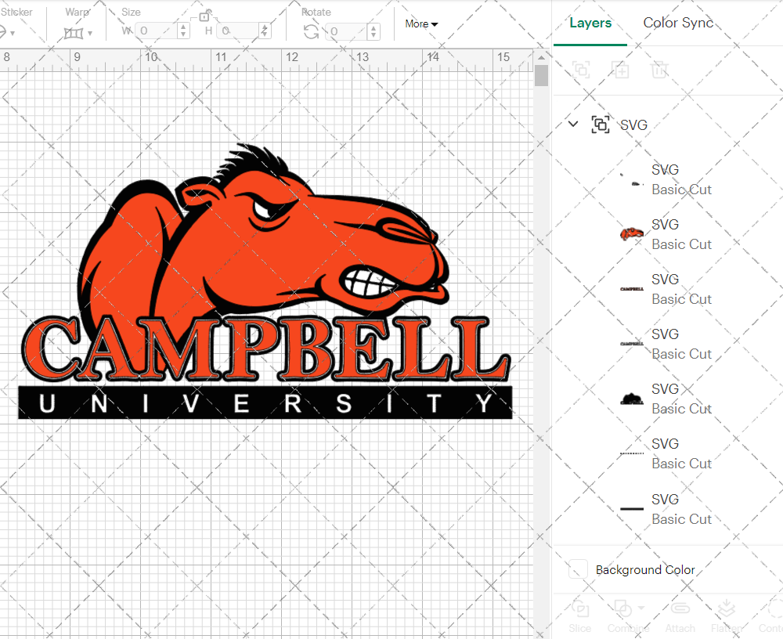Select the Layers tab

coord(590,23)
